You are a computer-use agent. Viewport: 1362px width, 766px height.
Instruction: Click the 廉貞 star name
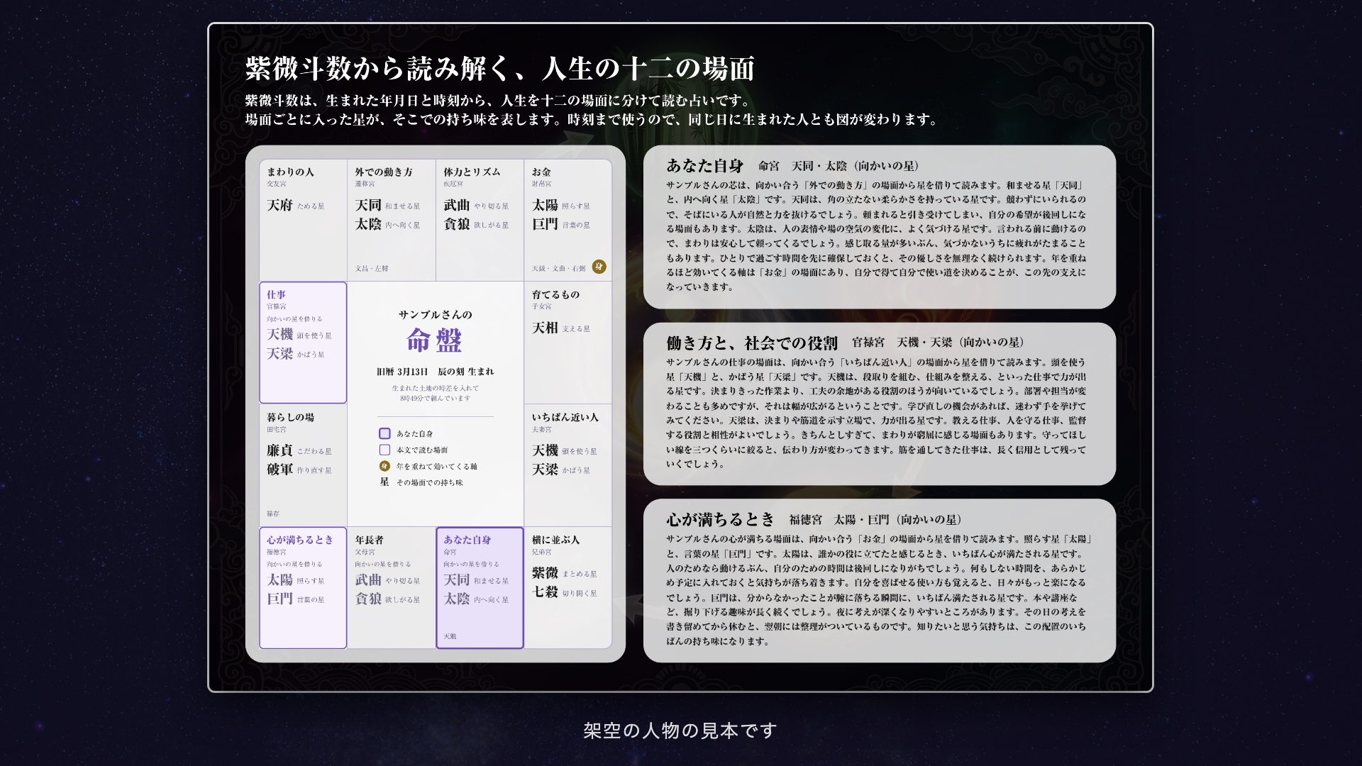point(279,450)
